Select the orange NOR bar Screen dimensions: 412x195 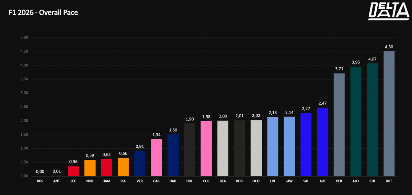click(90, 168)
